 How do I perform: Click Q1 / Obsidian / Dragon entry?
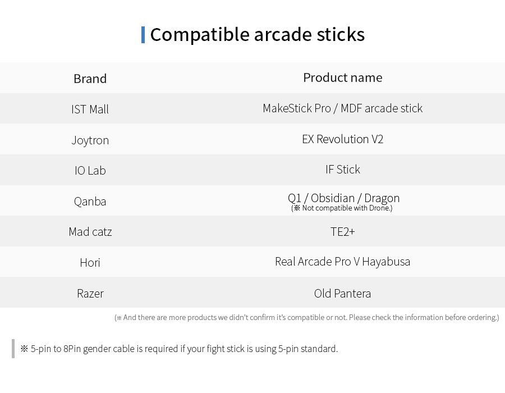tap(343, 198)
